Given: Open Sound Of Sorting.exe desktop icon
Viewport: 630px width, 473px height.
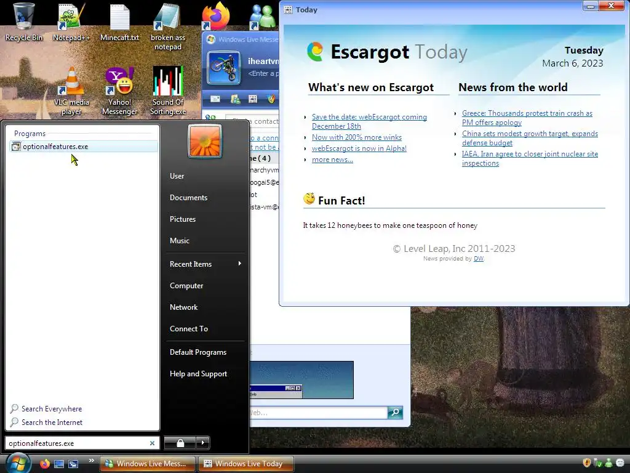Looking at the screenshot, I should click(167, 91).
